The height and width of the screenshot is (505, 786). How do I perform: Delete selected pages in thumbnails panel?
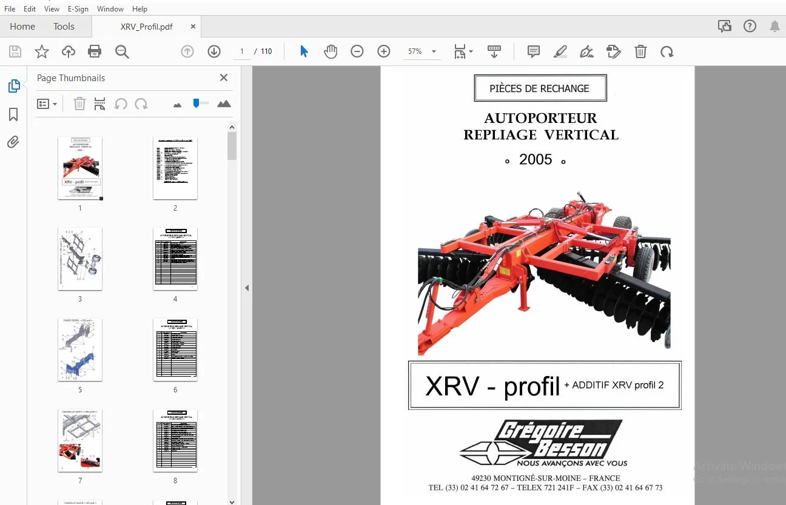coord(79,104)
